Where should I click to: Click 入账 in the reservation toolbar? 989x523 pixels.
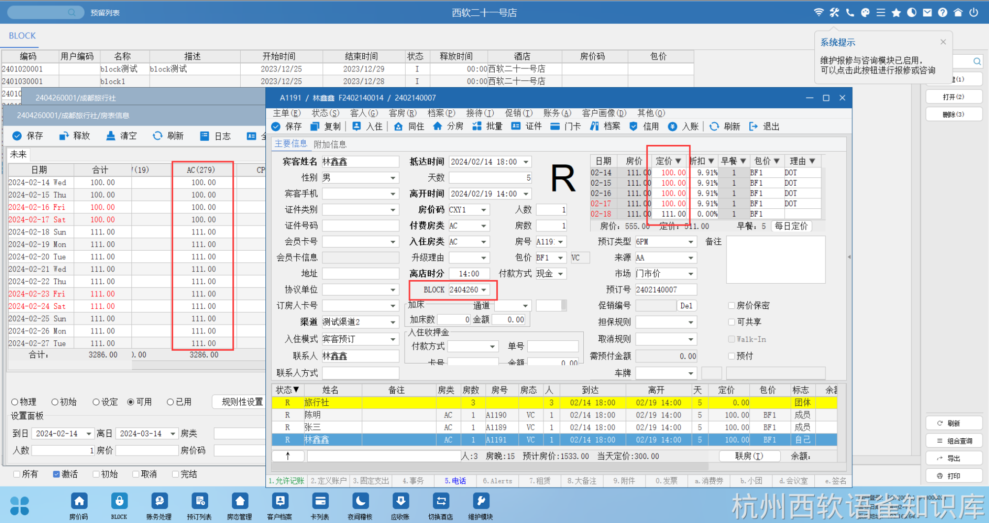[683, 127]
